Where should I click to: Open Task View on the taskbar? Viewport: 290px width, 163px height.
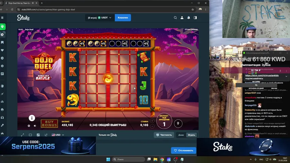(149, 159)
